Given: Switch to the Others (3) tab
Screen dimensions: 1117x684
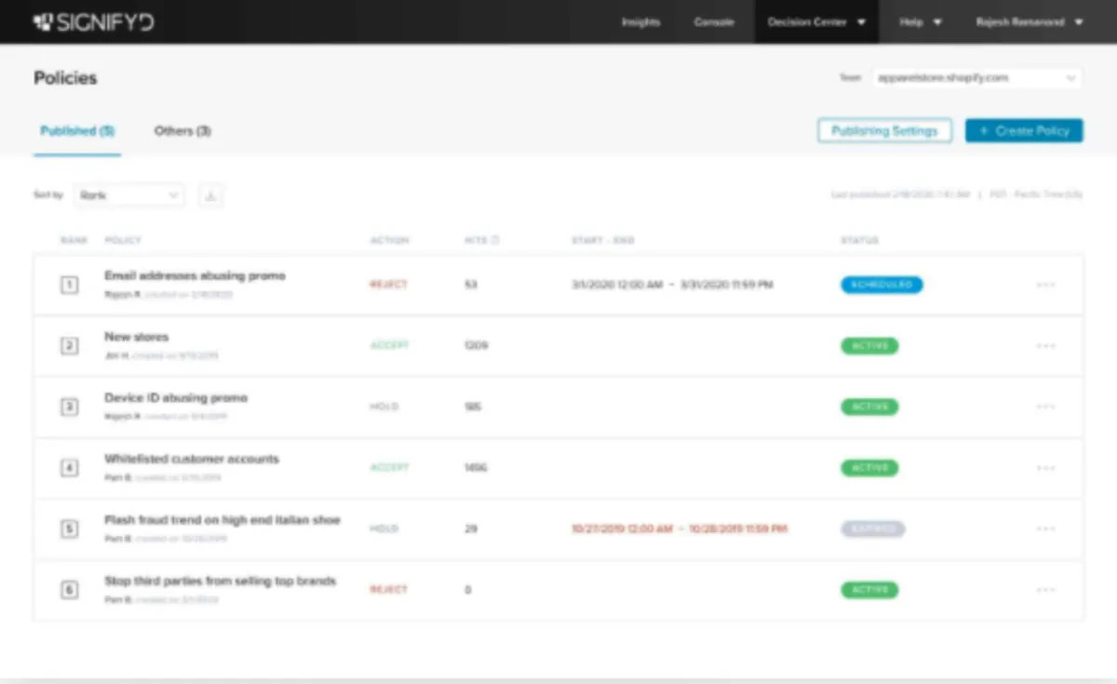Looking at the screenshot, I should tap(182, 131).
